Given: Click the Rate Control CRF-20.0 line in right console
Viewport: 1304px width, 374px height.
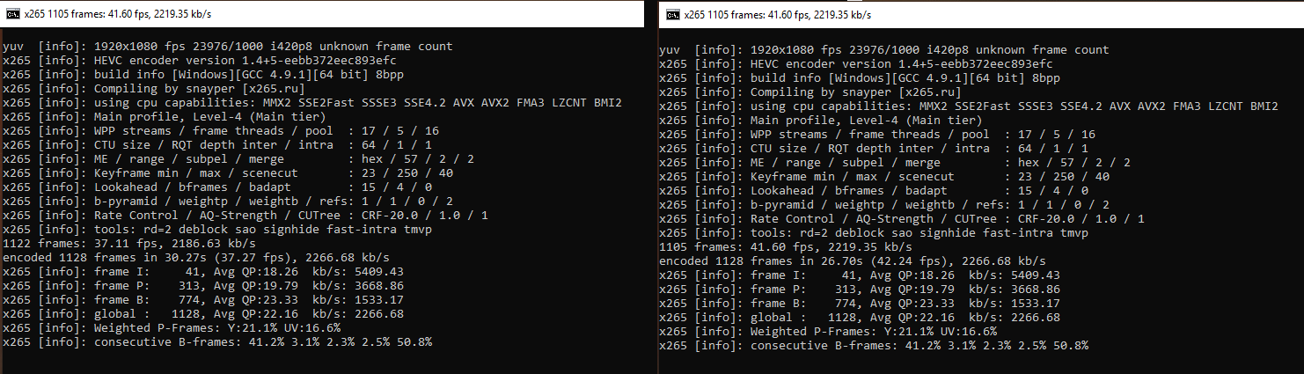Looking at the screenshot, I should point(902,219).
